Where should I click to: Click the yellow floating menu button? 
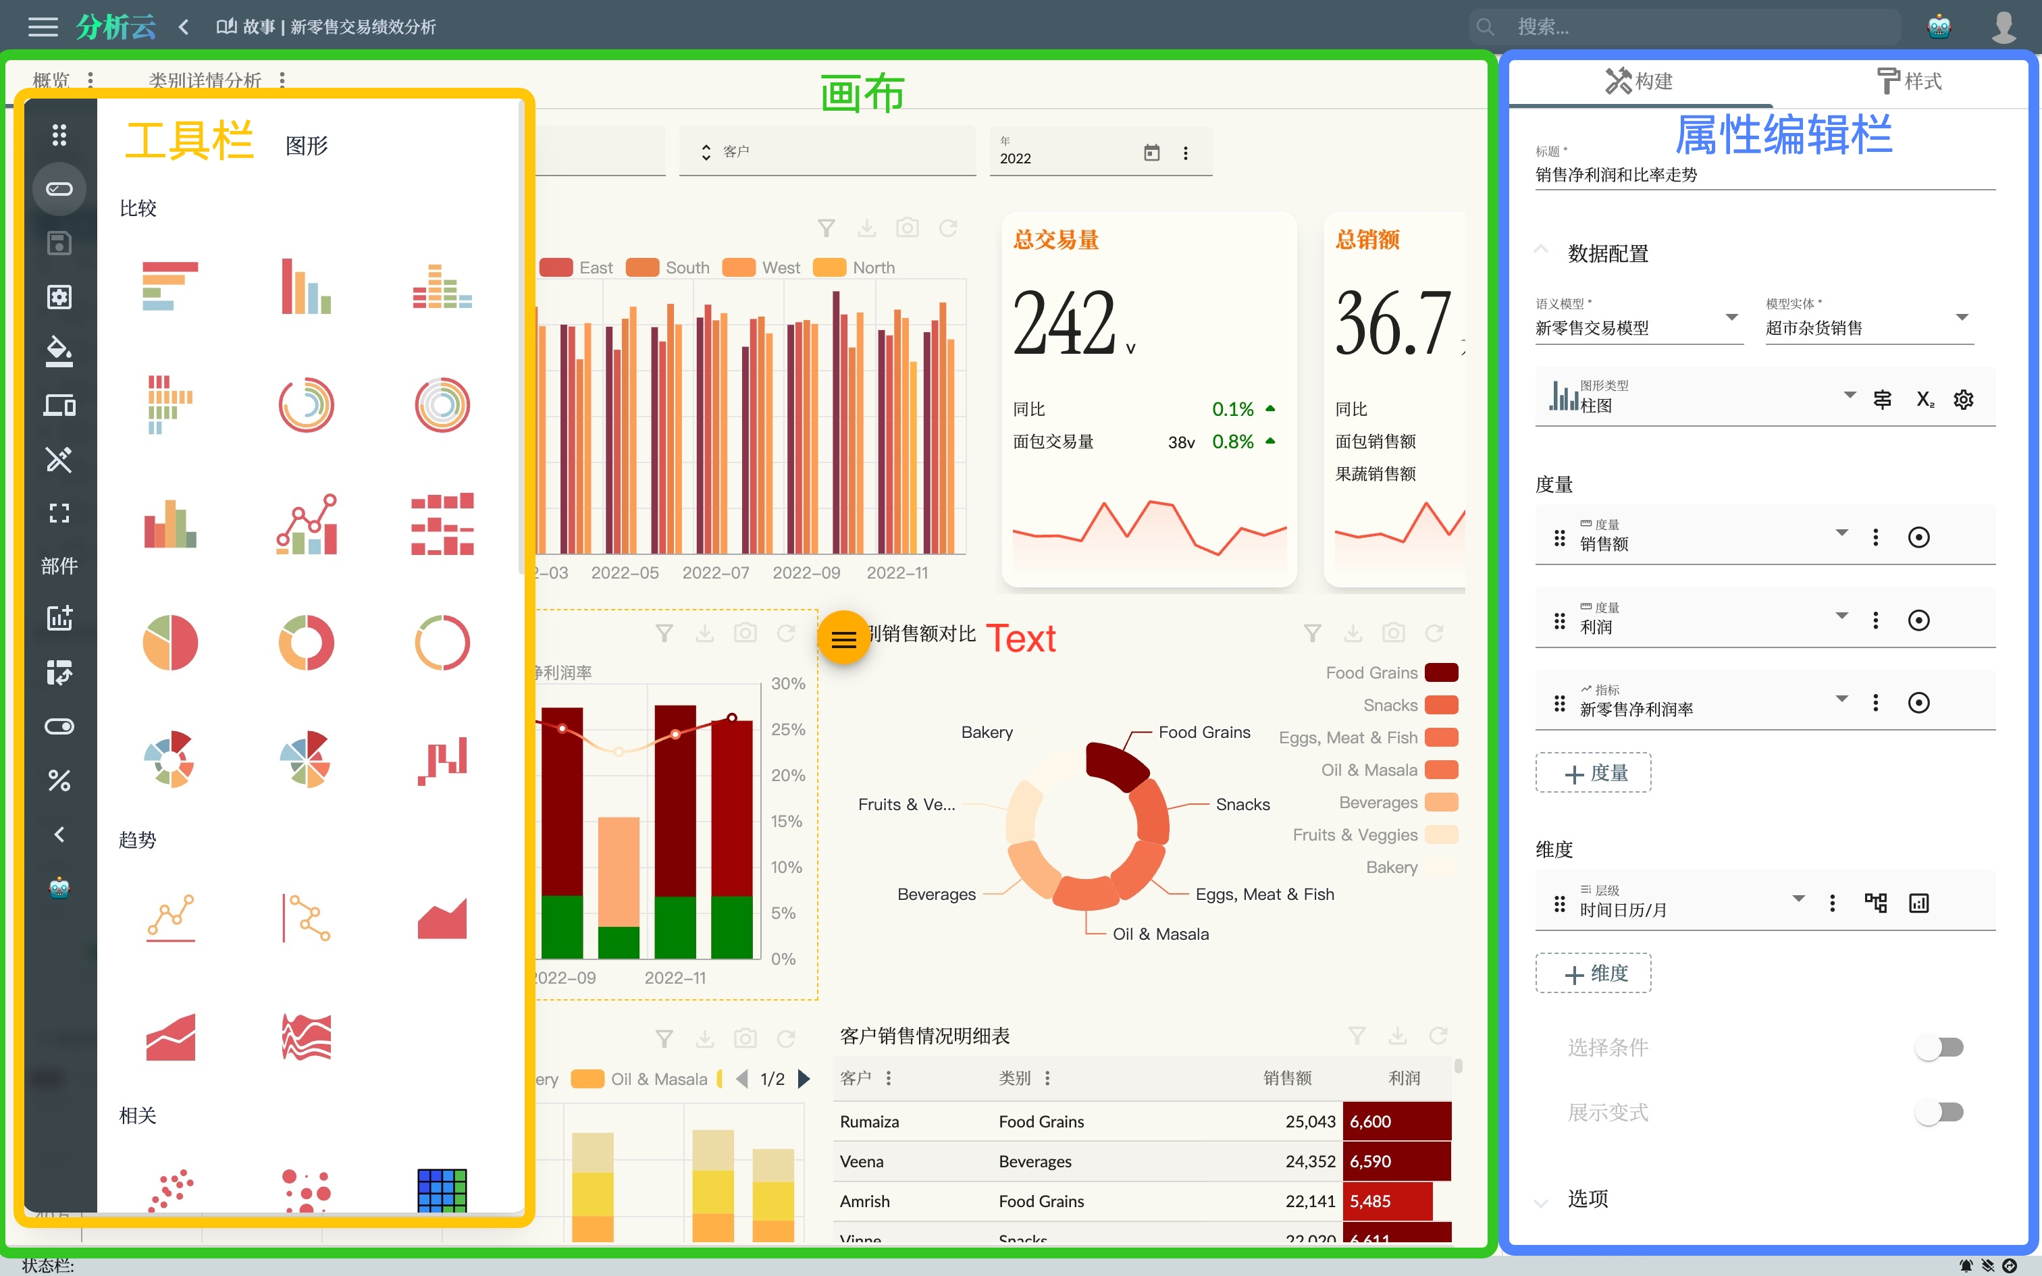coord(844,639)
